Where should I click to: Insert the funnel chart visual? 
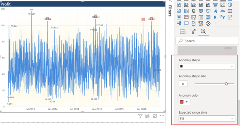[x=215, y=5]
